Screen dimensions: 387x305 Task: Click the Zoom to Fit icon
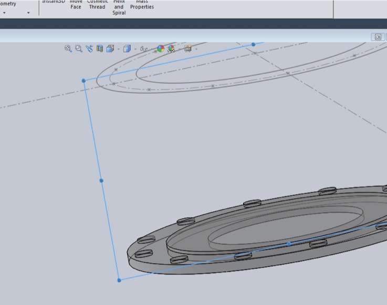coord(68,49)
